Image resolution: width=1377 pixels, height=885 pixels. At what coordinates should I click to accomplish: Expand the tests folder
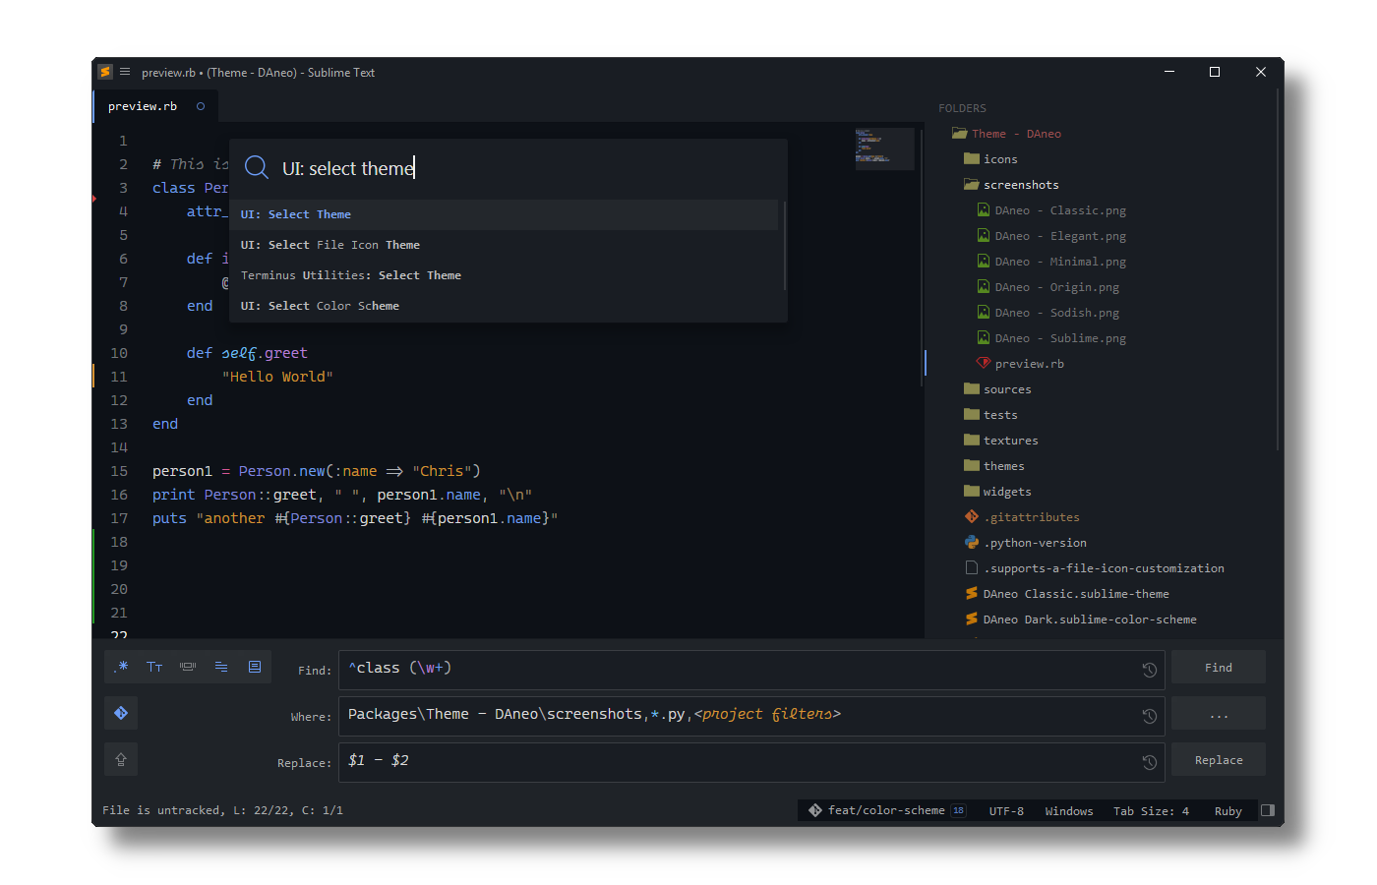click(972, 414)
